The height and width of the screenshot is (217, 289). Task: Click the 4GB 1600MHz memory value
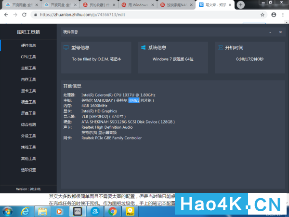tap(94, 106)
